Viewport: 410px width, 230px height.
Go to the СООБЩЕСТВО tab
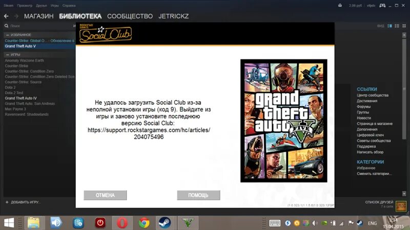tap(130, 16)
